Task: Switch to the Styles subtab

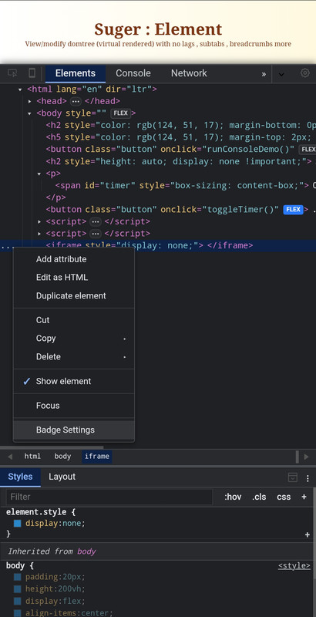Action: 20,477
